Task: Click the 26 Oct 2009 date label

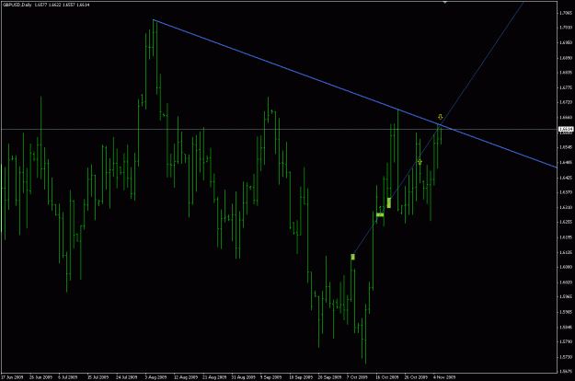Action: pyautogui.click(x=416, y=377)
